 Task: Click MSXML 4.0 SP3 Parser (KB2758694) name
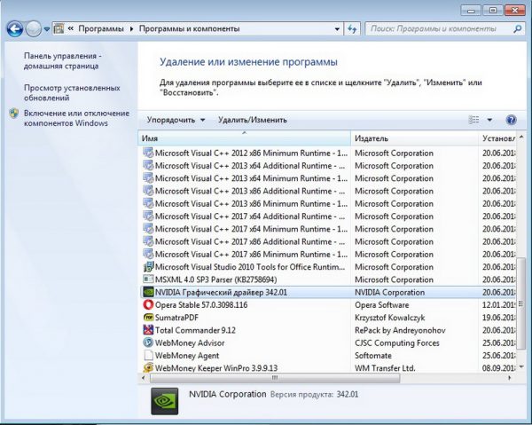tap(215, 279)
